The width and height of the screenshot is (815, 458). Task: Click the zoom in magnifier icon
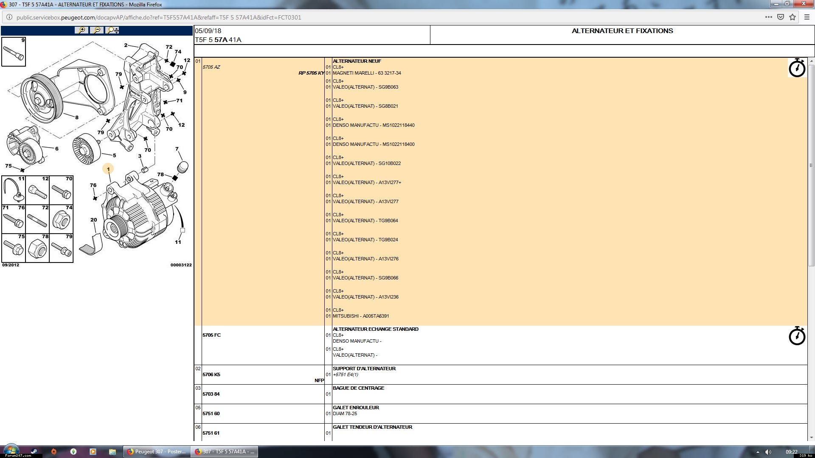click(81, 30)
